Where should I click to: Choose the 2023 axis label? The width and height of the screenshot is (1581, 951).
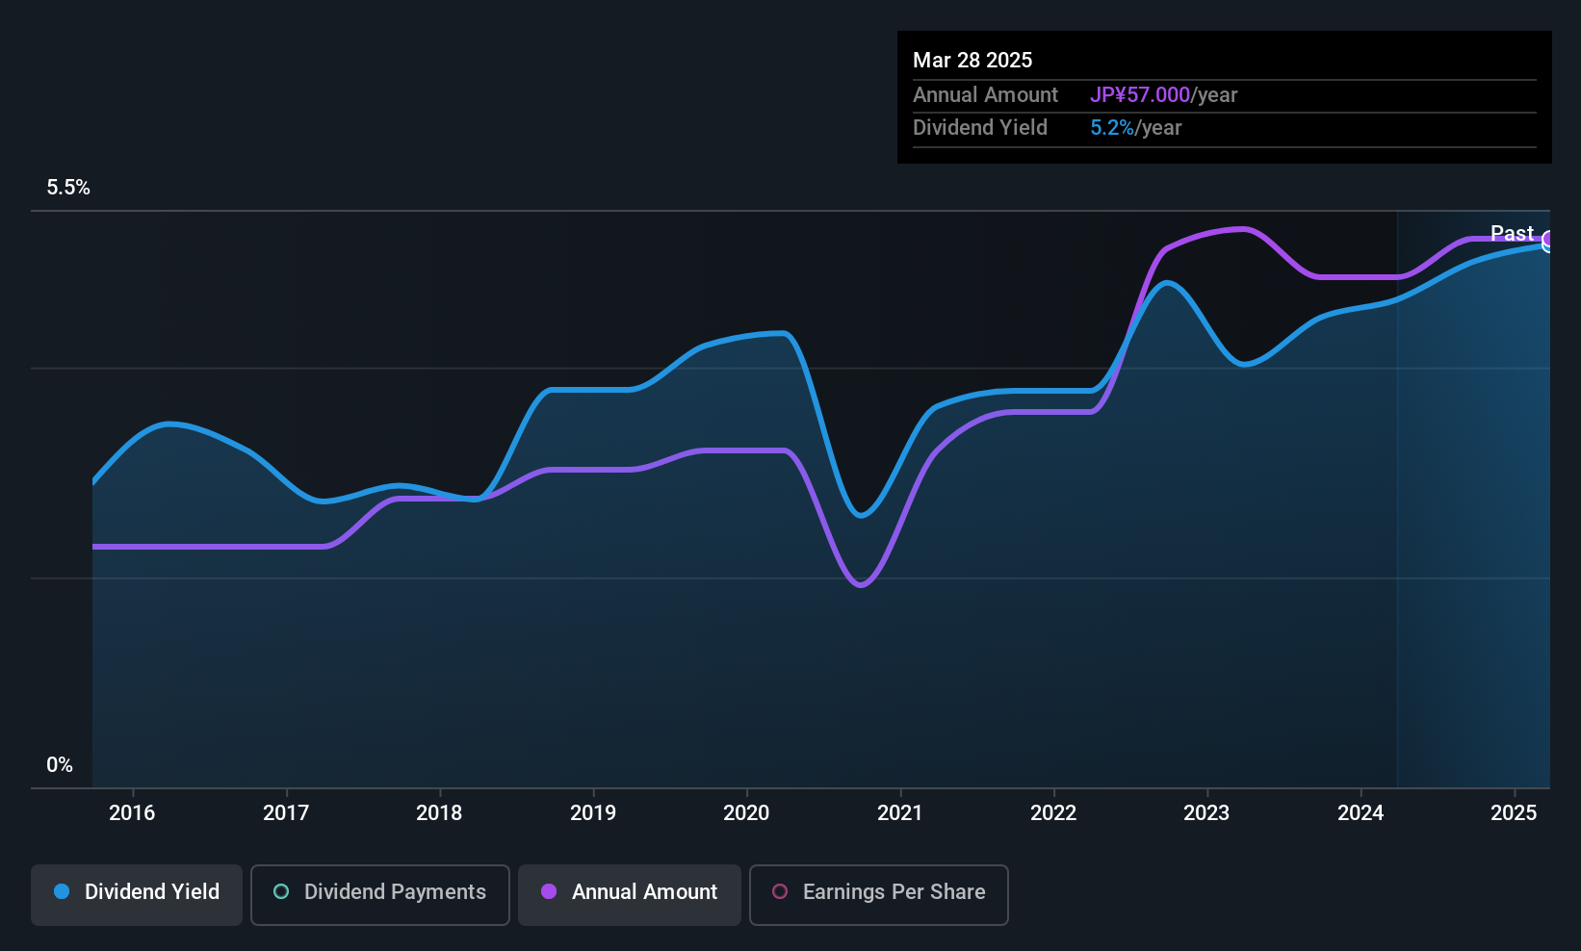(1206, 813)
